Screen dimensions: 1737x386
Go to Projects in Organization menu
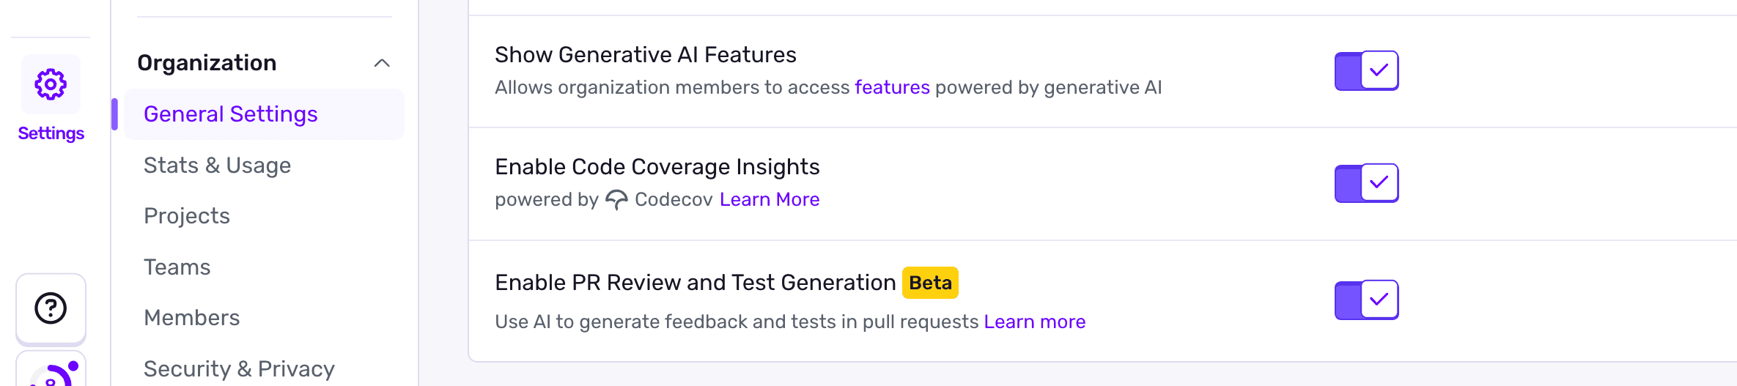pos(187,216)
